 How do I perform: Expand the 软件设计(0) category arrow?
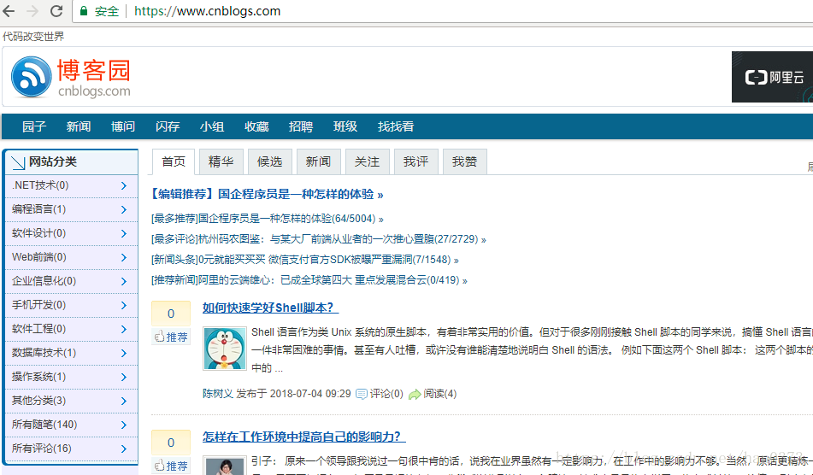coord(123,233)
